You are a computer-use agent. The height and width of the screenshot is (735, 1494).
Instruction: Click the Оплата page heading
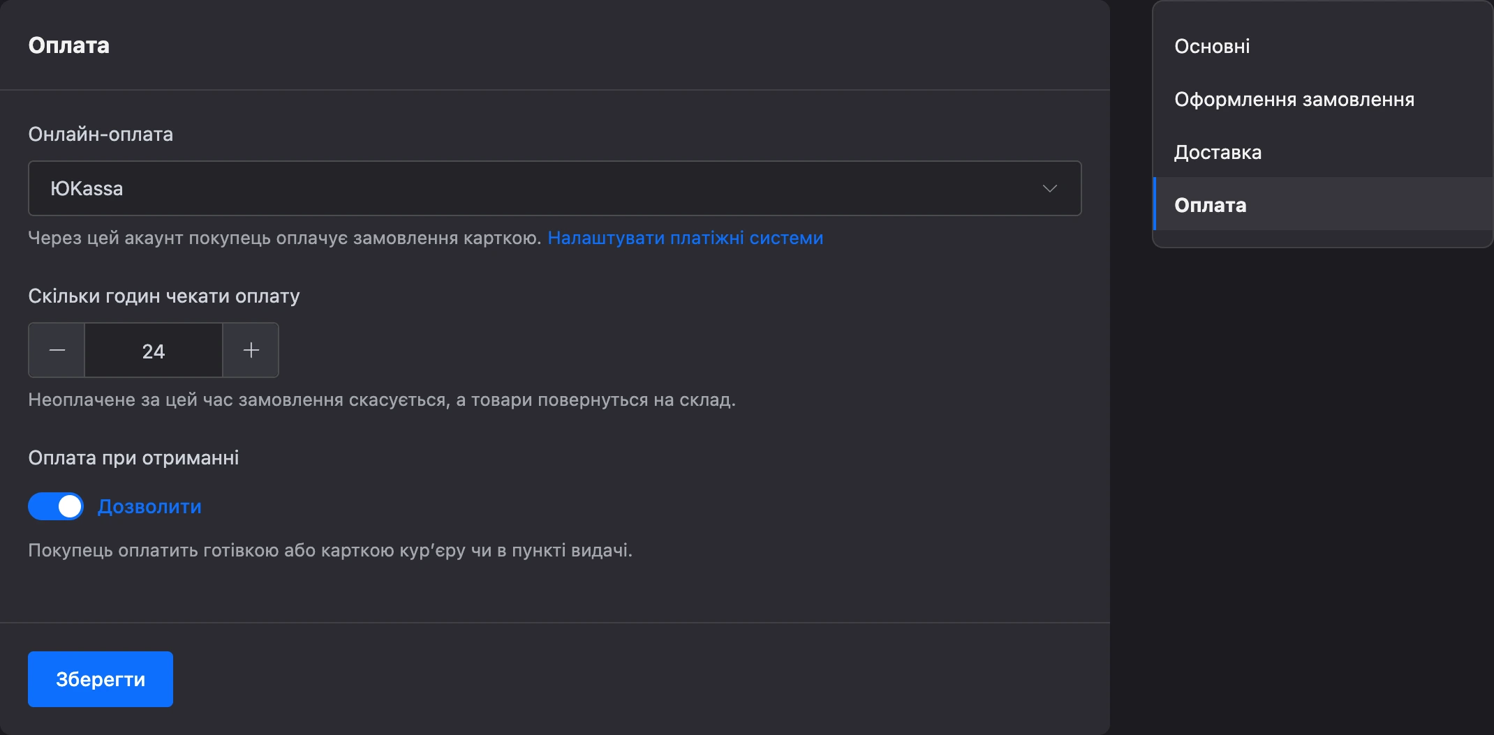pyautogui.click(x=68, y=45)
